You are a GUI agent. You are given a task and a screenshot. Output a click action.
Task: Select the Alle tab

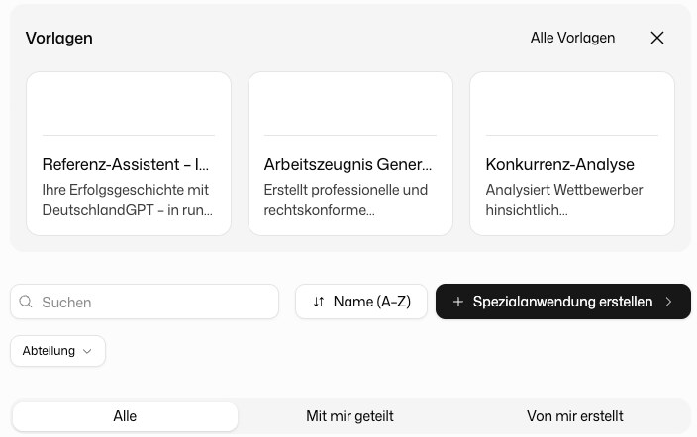125,416
